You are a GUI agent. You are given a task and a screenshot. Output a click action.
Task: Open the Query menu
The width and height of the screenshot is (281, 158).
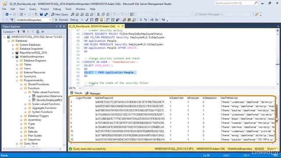[32, 9]
